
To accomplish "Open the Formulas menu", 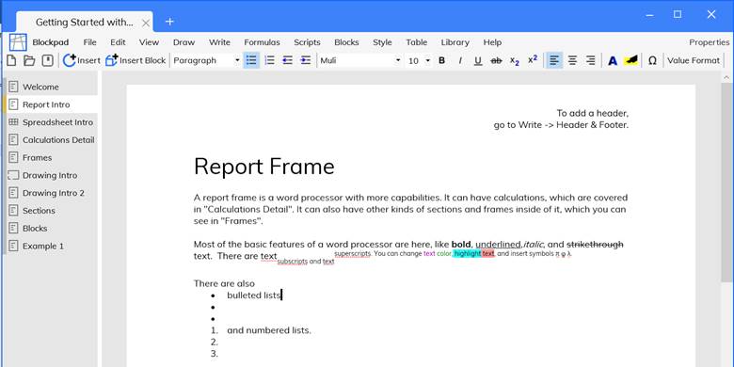I will click(263, 42).
